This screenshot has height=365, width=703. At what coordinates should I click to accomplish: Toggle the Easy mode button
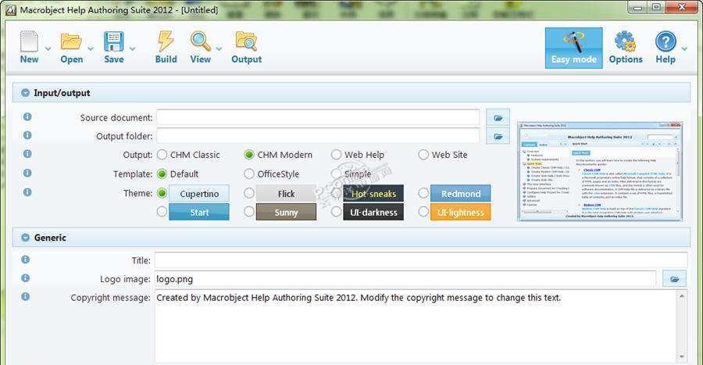574,48
